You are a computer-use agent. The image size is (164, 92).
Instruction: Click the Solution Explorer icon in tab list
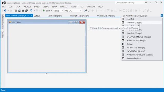point(123,58)
